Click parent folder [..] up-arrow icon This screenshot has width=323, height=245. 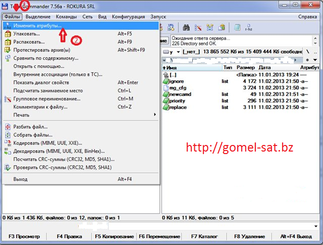pos(166,75)
